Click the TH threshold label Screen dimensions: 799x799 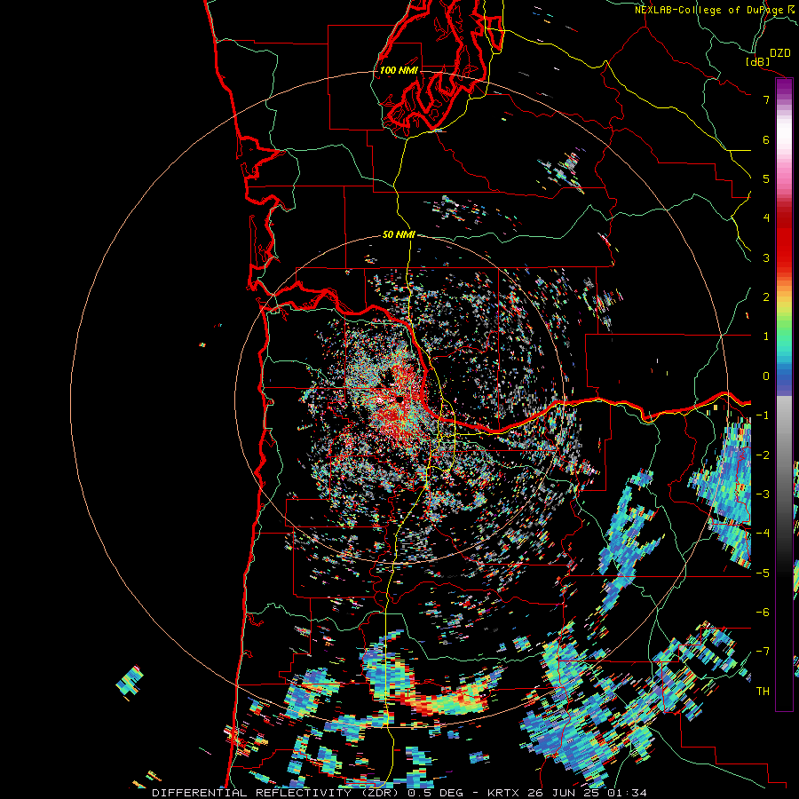[763, 692]
